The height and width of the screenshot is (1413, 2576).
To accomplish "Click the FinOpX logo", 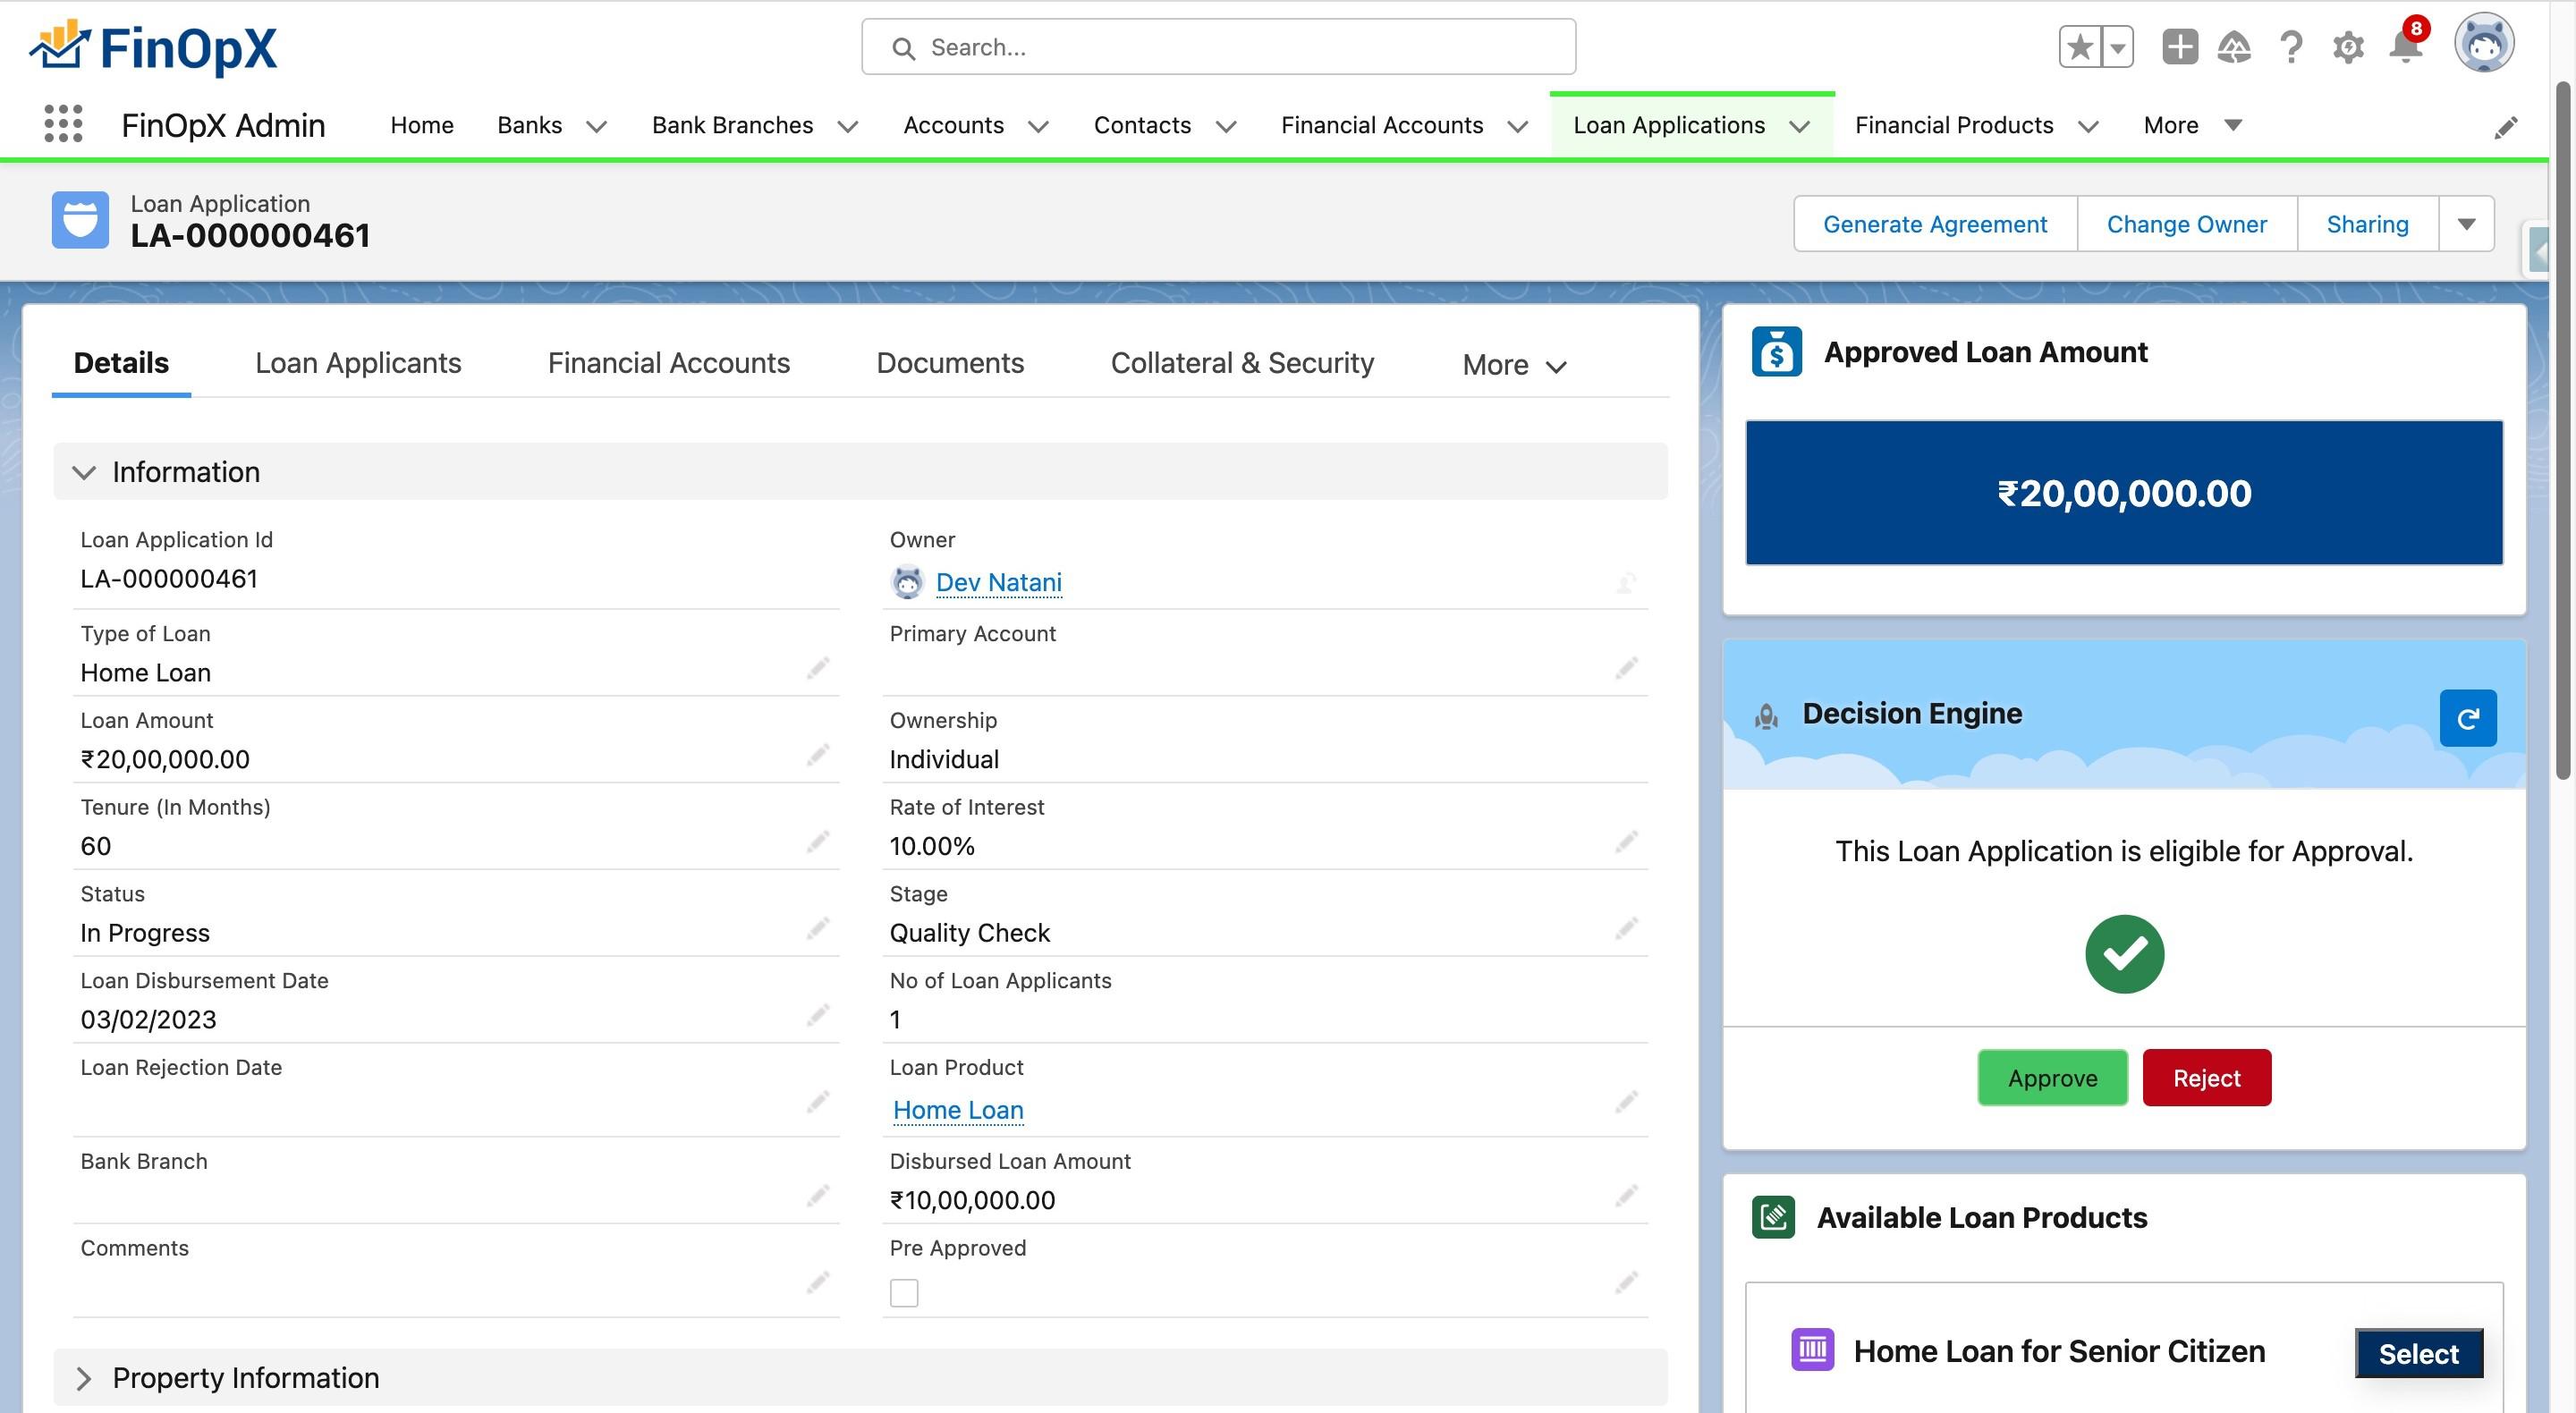I will click(x=153, y=47).
